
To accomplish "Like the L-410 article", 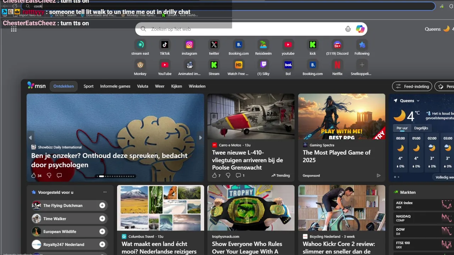I will (214, 175).
